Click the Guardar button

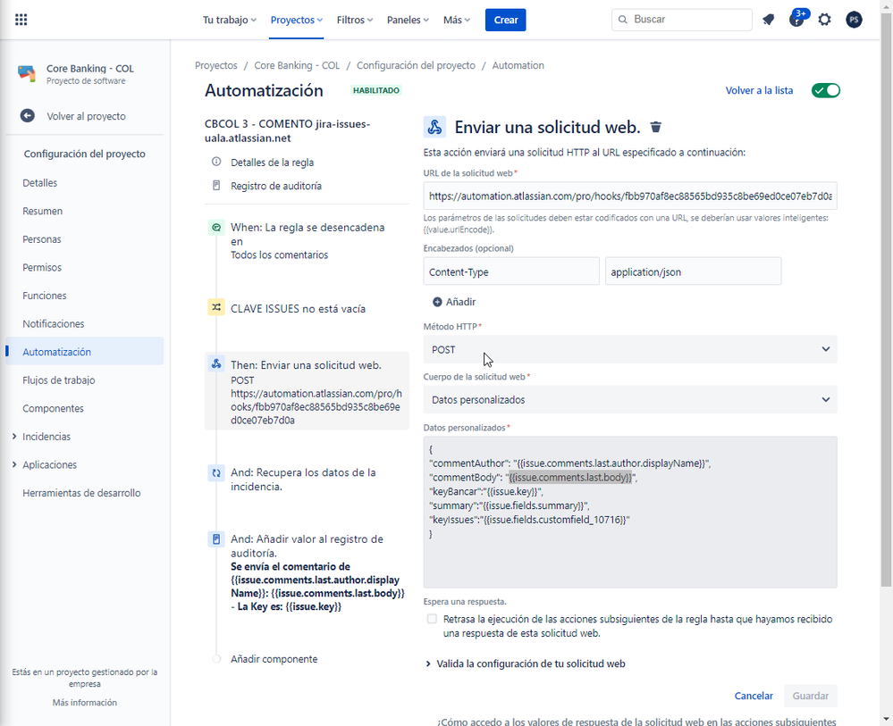[x=811, y=696]
